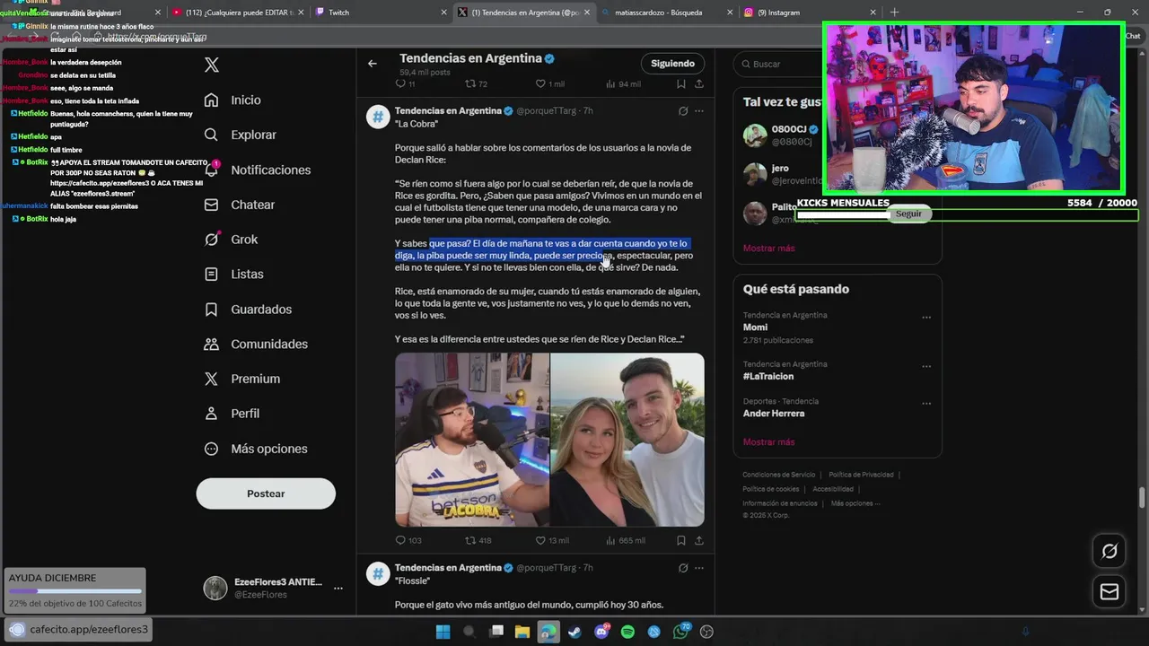Share the "La Cobra" post
Image resolution: width=1149 pixels, height=646 pixels.
coord(699,540)
